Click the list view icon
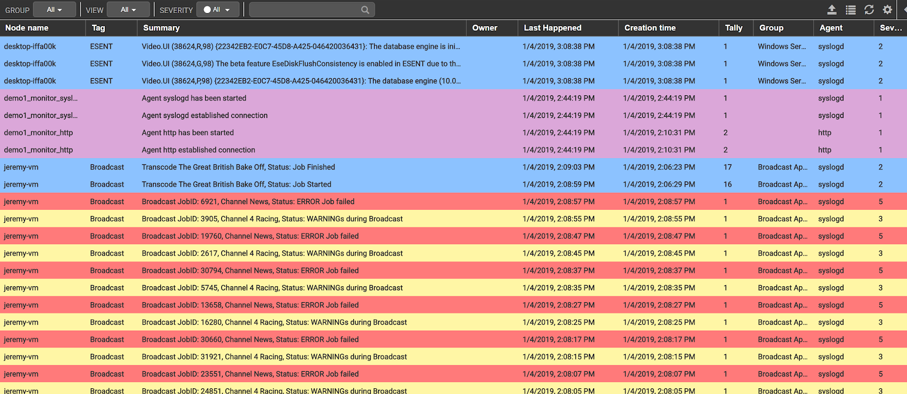907x394 pixels. pyautogui.click(x=851, y=10)
